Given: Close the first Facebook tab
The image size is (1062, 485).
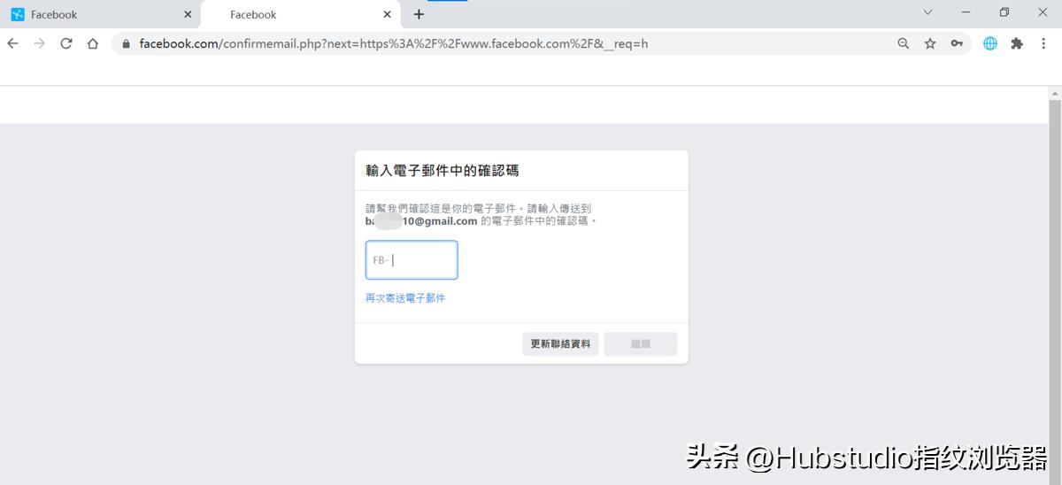Looking at the screenshot, I should (x=187, y=14).
